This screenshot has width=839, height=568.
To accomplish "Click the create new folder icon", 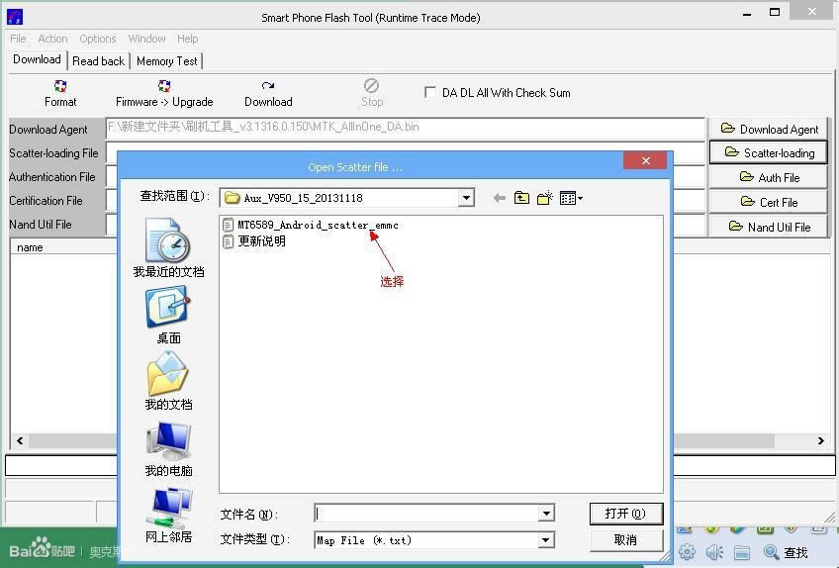I will (x=545, y=198).
